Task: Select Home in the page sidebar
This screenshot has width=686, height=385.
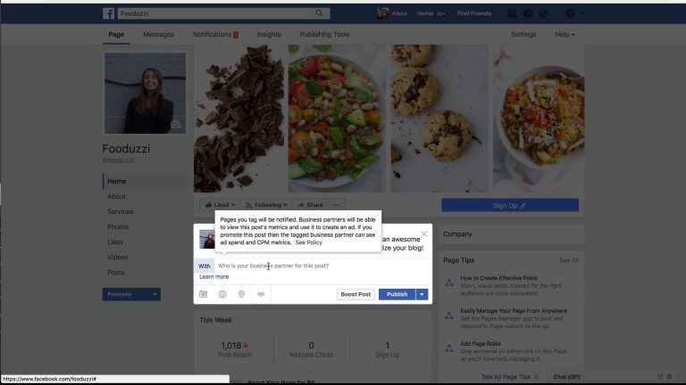Action: [x=117, y=181]
